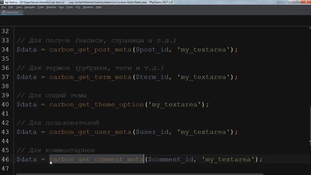
Task: Click highlighted carbon_get_comment_meta function name
Action: pyautogui.click(x=96, y=159)
